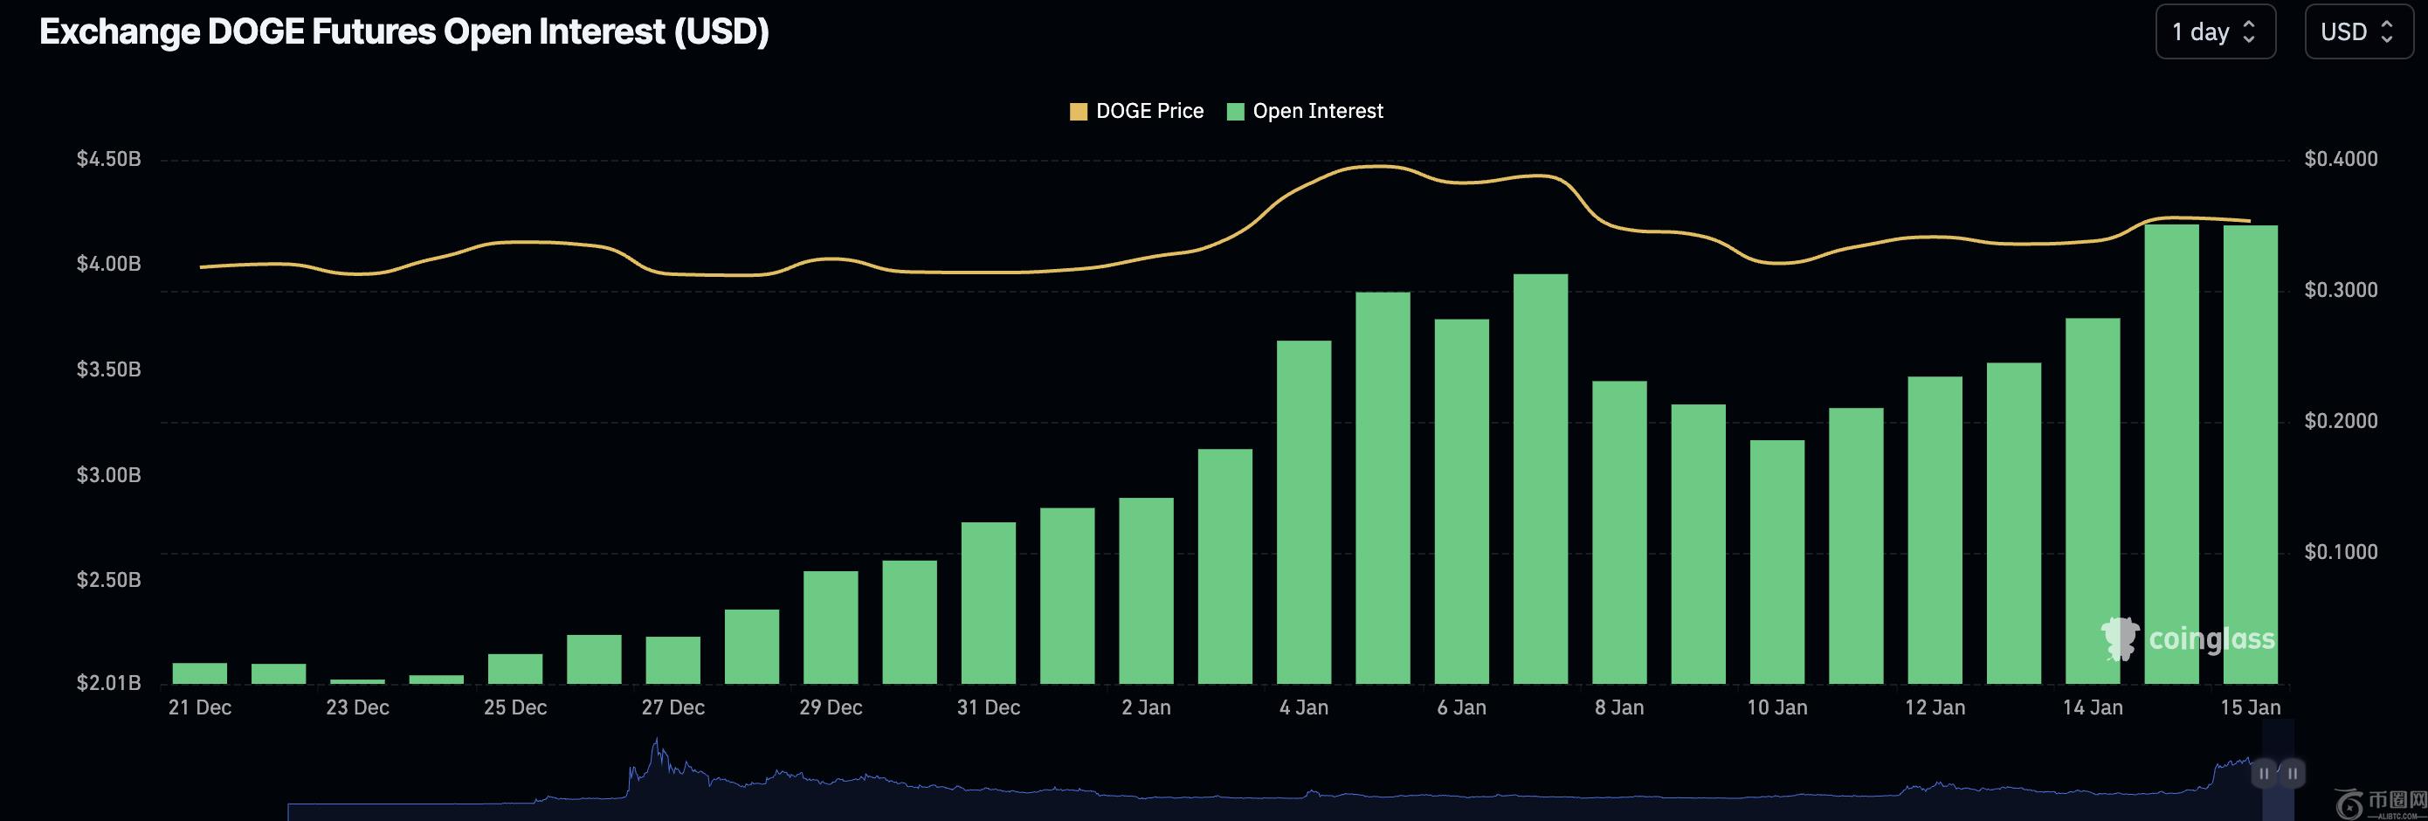Open the 1 day interval dropdown
This screenshot has height=821, width=2428.
pos(2215,32)
